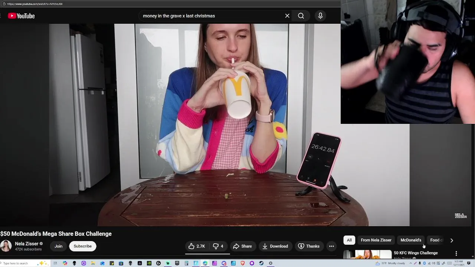Open the volume tray icon
Screen dimensions: 475x267
(x=433, y=263)
